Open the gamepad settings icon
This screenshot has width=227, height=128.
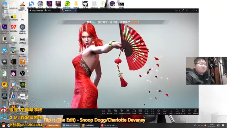pos(146,111)
